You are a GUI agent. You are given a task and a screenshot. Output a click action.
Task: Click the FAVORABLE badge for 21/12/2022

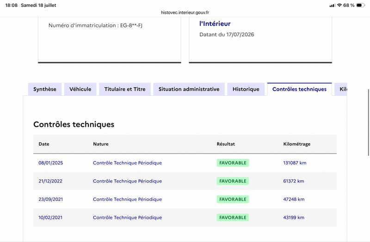click(x=233, y=181)
